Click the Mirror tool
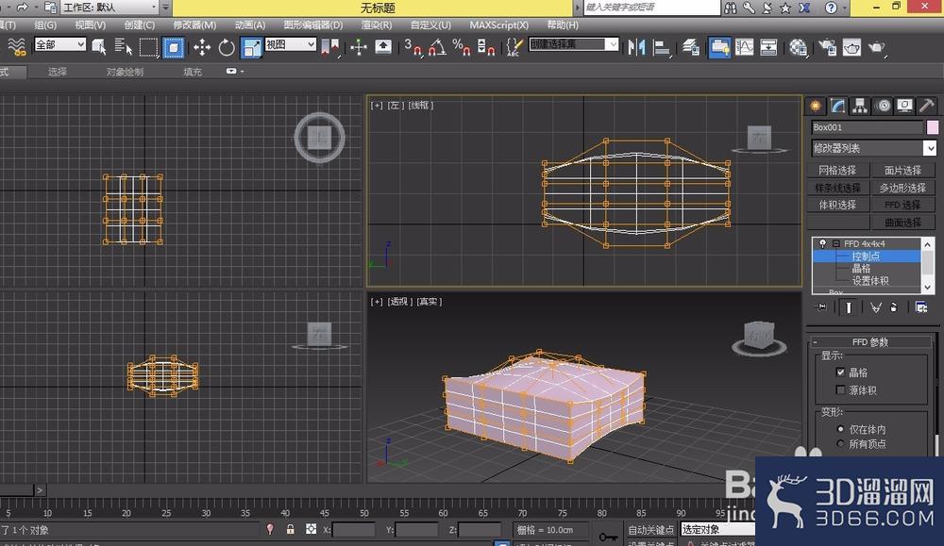This screenshot has width=944, height=546. tap(636, 47)
